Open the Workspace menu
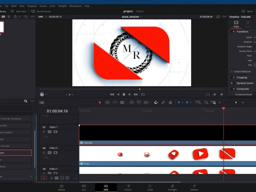 coord(76,6)
